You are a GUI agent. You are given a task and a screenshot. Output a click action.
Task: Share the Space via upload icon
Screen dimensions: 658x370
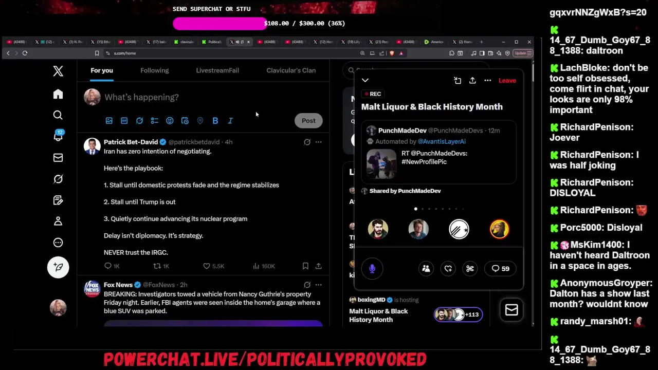(472, 80)
